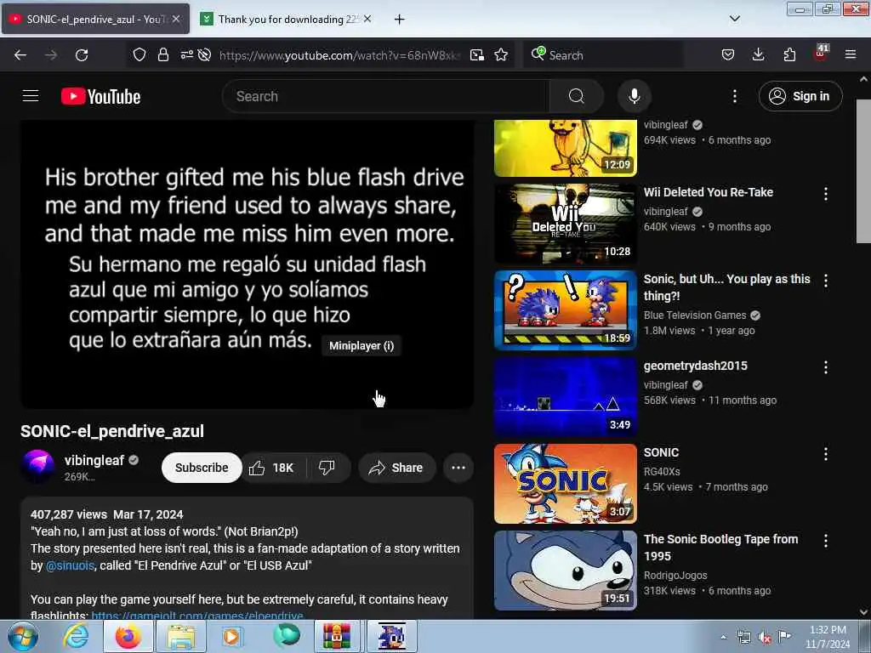Open tracking protection shield icon in address bar
This screenshot has width=871, height=653.
tap(139, 54)
